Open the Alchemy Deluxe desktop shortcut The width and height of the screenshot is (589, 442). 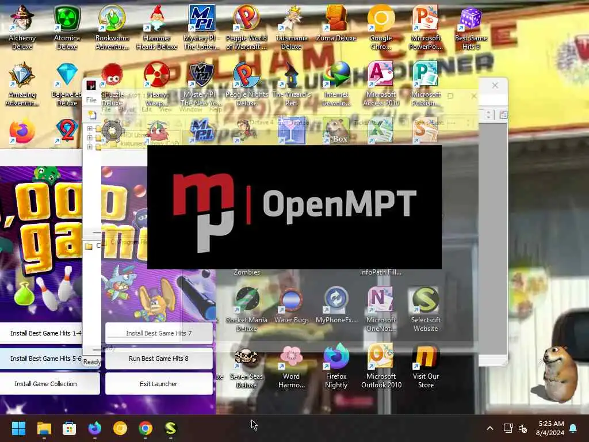22,27
